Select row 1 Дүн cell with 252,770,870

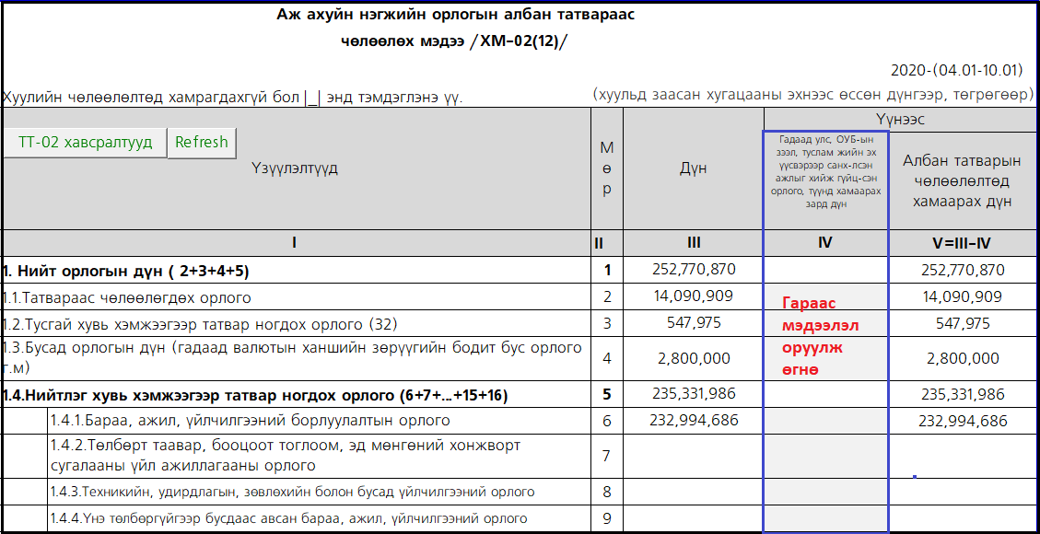[x=693, y=270]
